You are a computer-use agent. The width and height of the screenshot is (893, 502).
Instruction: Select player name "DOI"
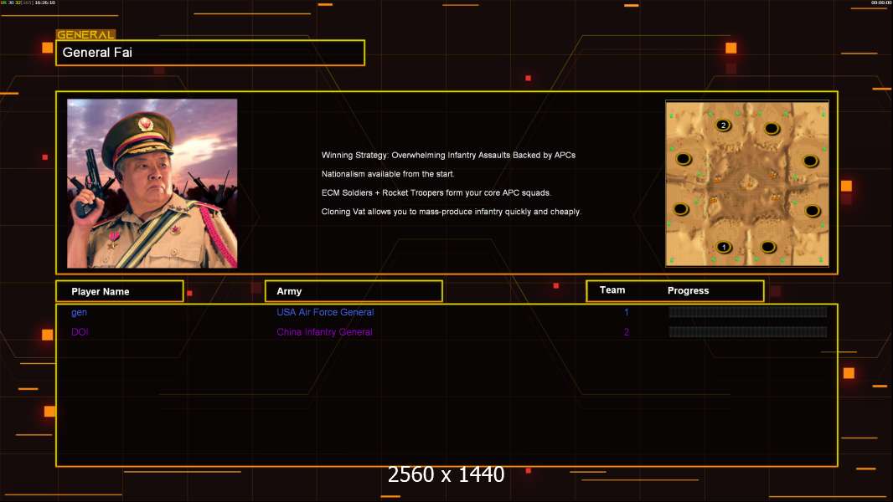click(80, 332)
